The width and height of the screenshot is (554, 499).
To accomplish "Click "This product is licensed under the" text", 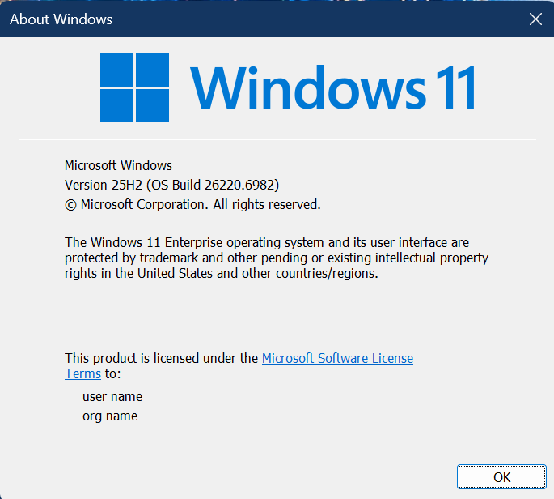I will pyautogui.click(x=162, y=358).
